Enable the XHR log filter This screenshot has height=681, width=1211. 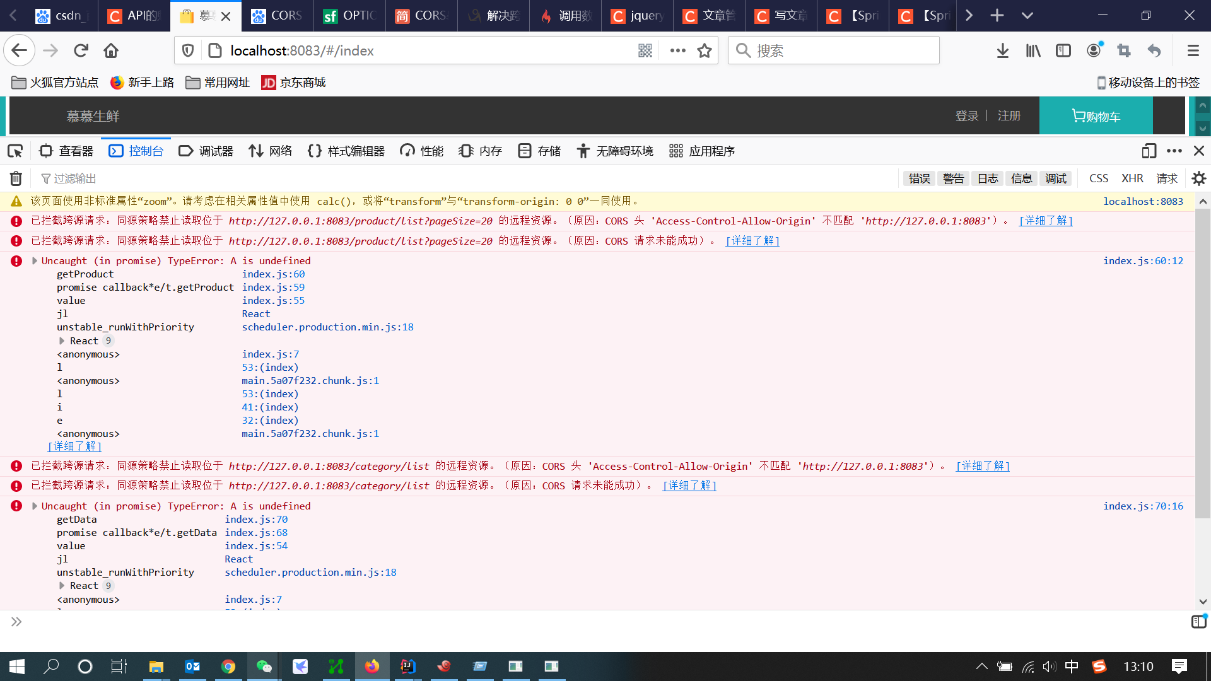point(1132,178)
